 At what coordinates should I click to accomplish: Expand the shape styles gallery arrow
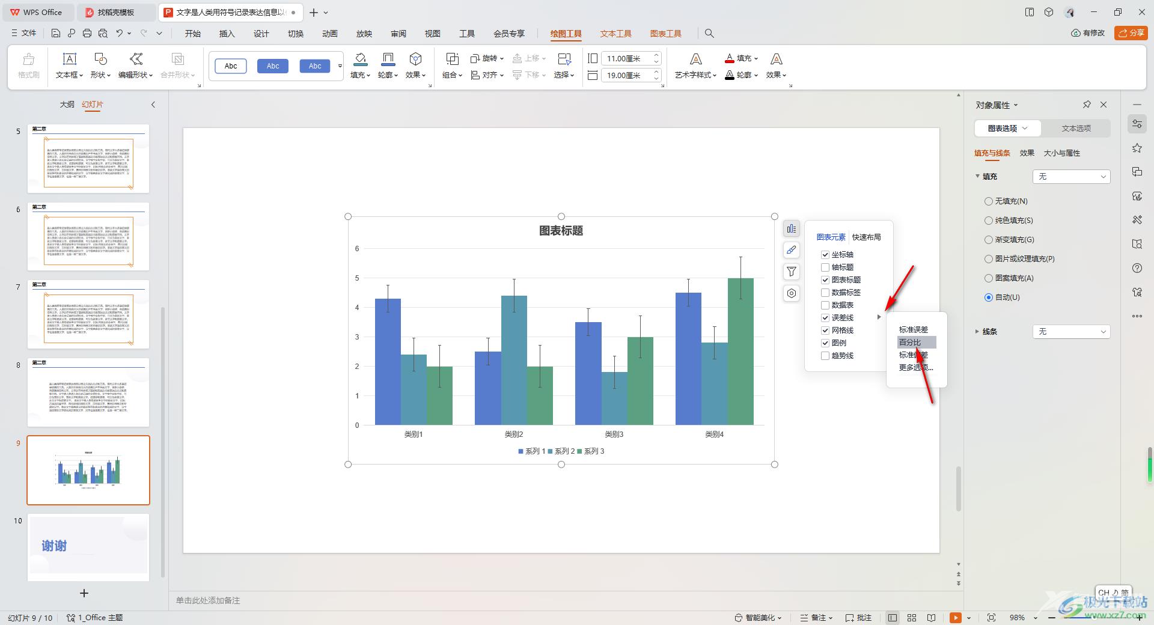(340, 66)
